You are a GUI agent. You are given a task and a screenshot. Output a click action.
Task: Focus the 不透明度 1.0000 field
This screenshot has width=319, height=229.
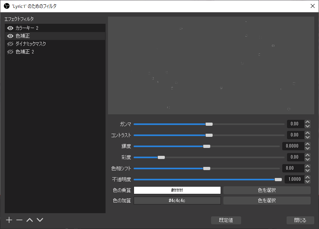coord(294,179)
